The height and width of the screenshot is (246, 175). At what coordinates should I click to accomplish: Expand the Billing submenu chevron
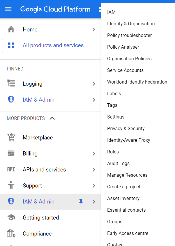[94, 153]
